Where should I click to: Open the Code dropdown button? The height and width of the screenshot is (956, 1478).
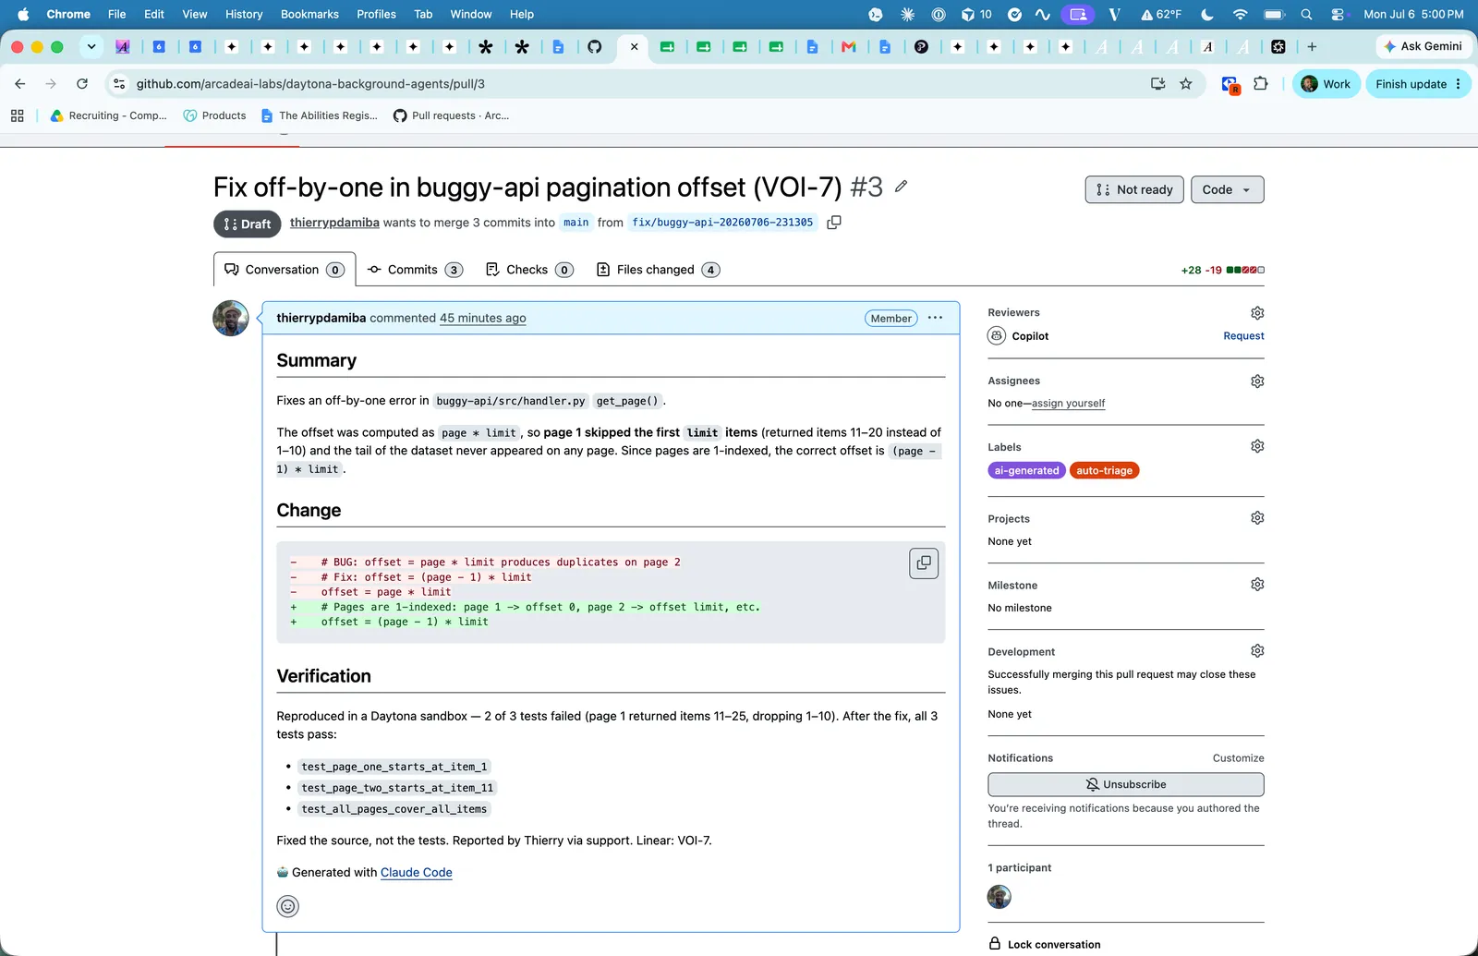1227,189
